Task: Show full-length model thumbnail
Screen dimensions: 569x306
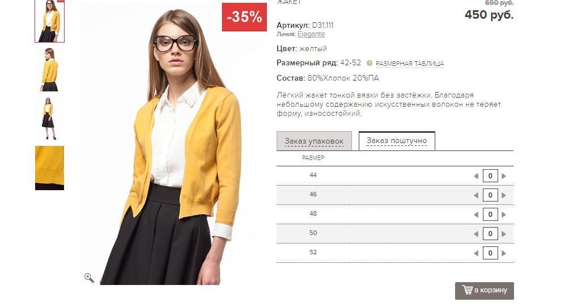Action: [49, 119]
